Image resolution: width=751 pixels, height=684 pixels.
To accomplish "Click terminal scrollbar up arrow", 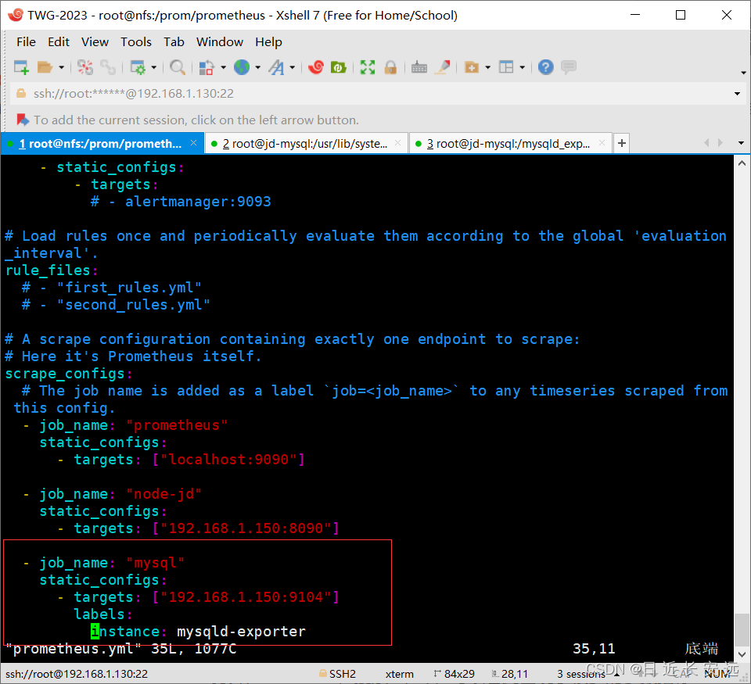I will (742, 163).
